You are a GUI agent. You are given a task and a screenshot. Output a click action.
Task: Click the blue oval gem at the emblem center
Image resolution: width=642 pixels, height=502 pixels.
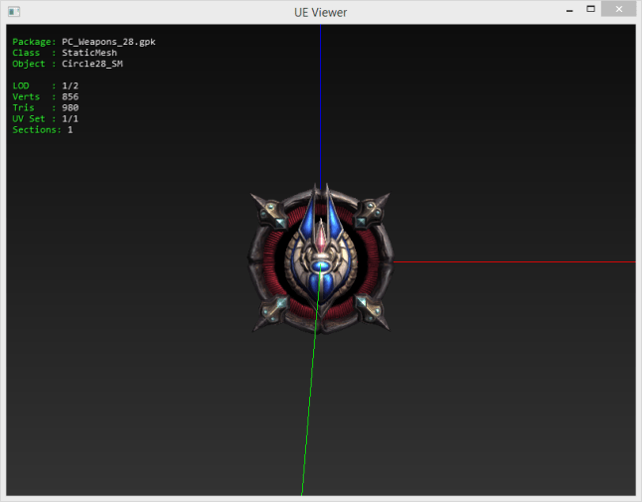pos(320,266)
